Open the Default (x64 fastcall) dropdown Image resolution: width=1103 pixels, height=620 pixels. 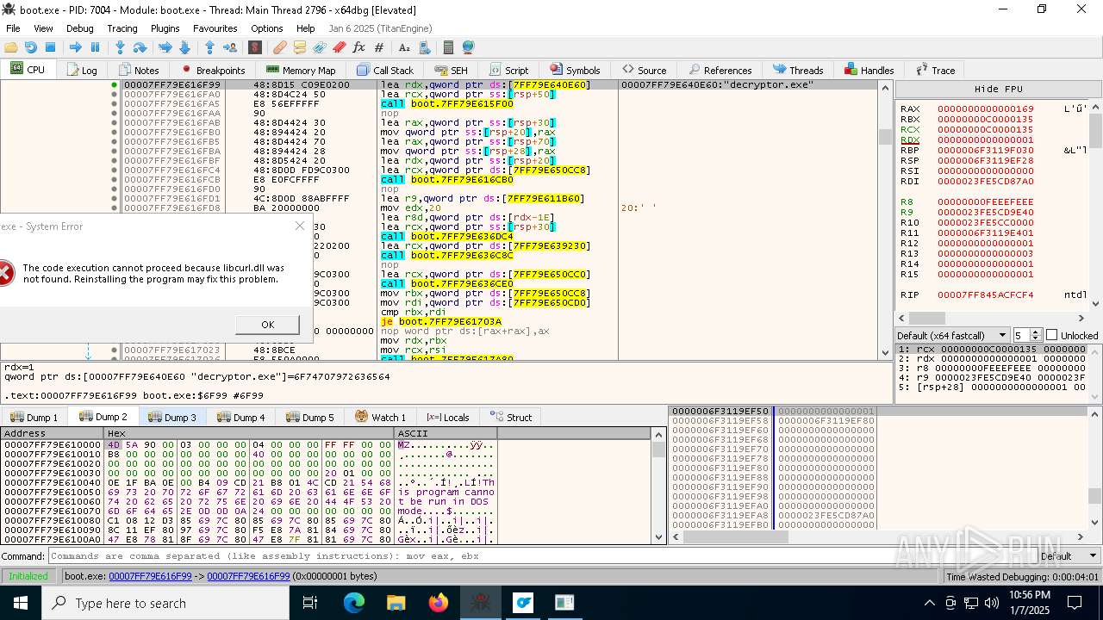pyautogui.click(x=952, y=335)
